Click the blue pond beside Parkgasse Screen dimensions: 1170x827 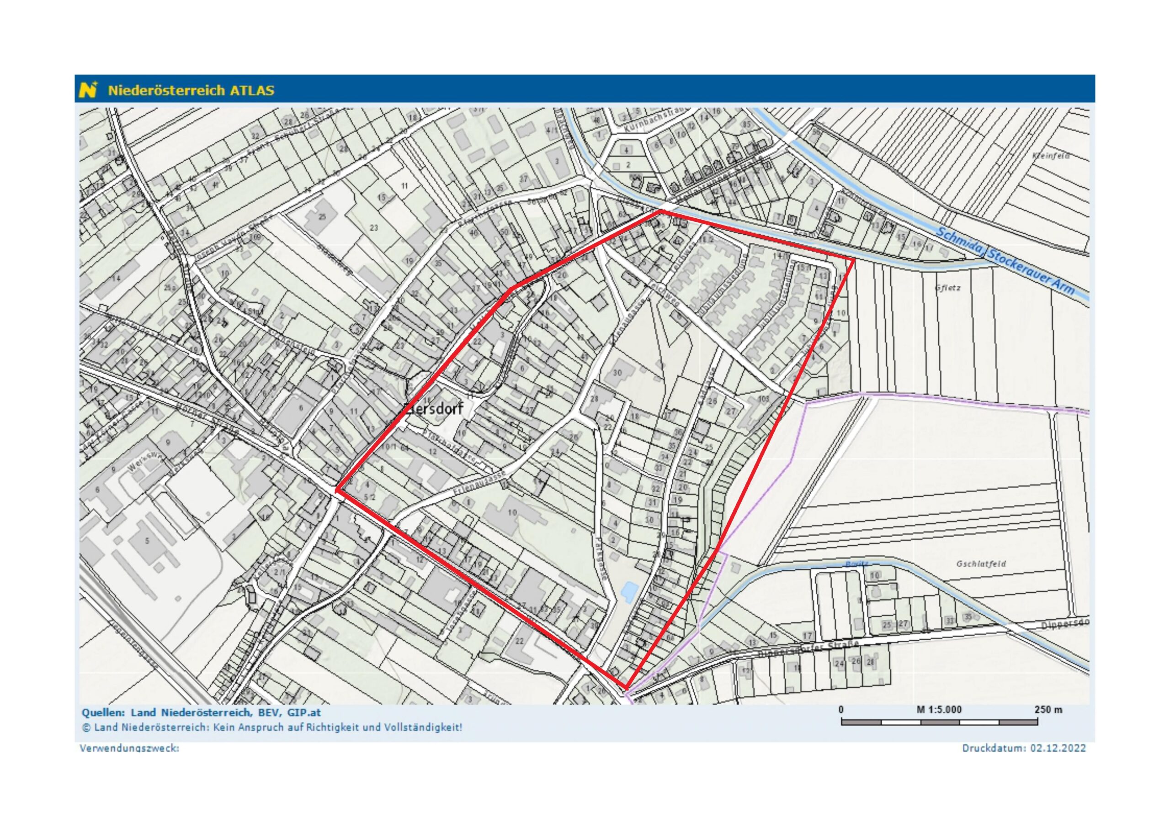click(629, 591)
